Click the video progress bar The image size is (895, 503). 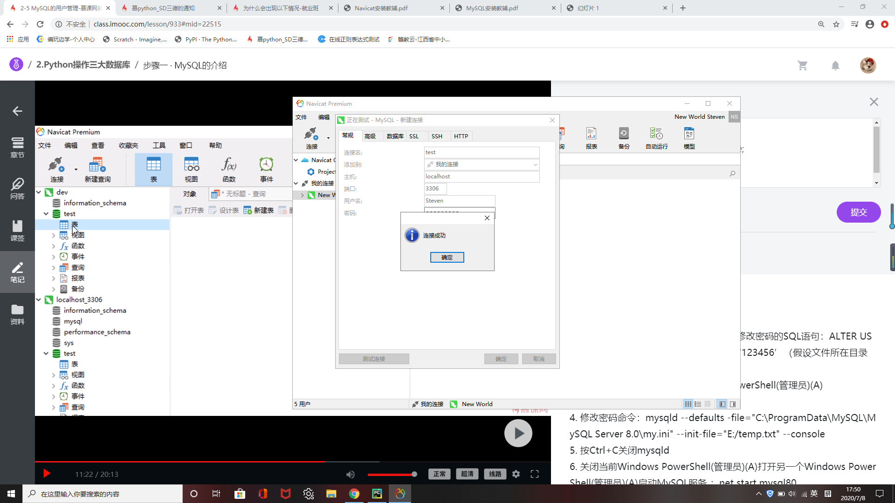tap(293, 462)
